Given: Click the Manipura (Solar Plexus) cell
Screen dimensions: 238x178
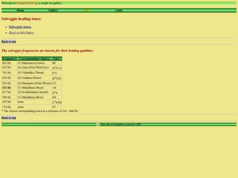Looking at the screenshot, I should [x=34, y=83].
